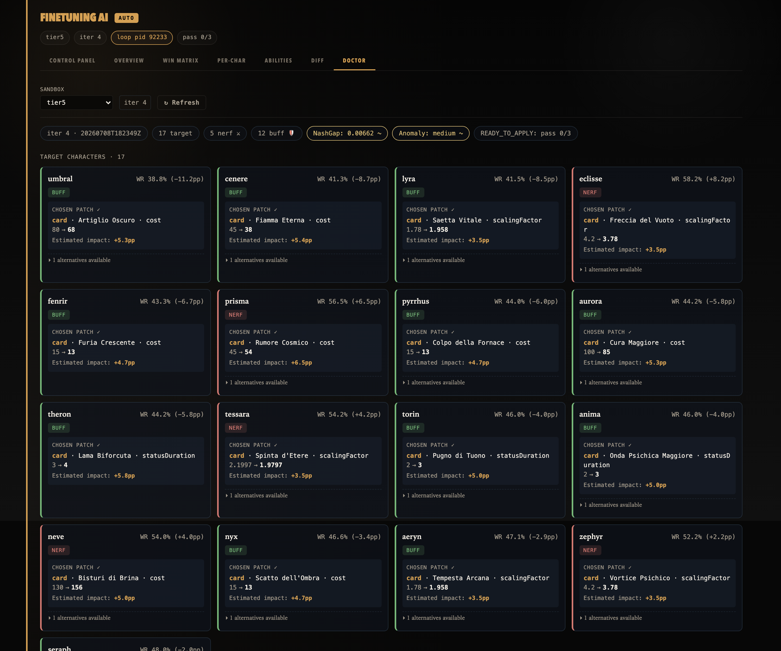
Task: Click the NERF badge on eclisse card
Action: click(590, 192)
